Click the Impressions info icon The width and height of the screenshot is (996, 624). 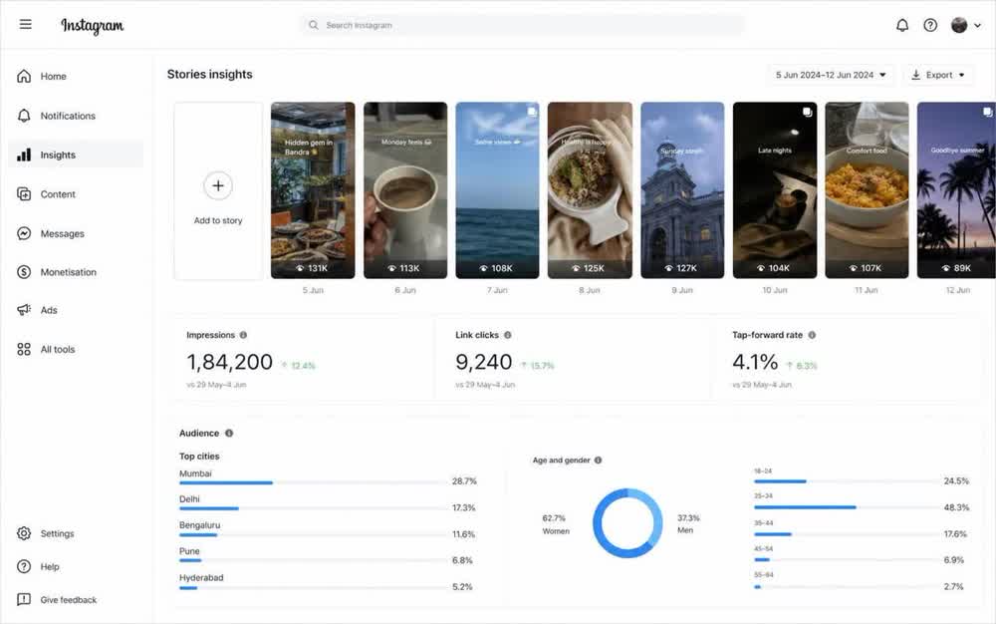click(x=243, y=335)
